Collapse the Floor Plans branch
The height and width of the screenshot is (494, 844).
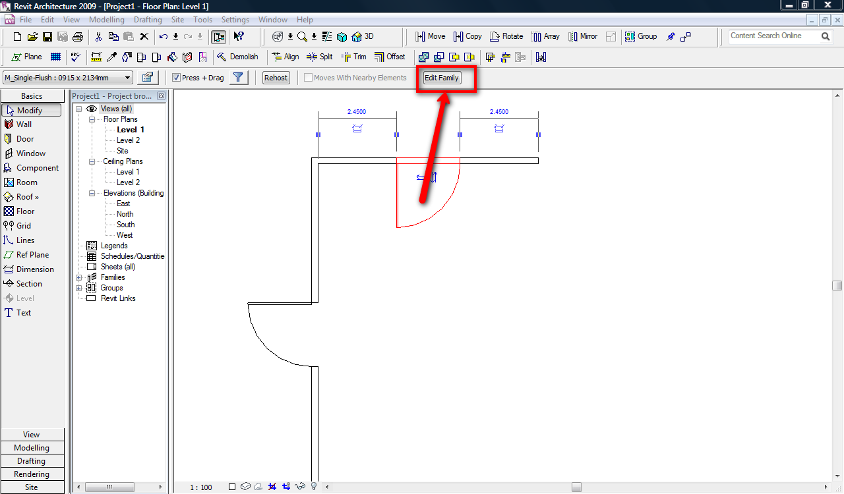tap(92, 119)
